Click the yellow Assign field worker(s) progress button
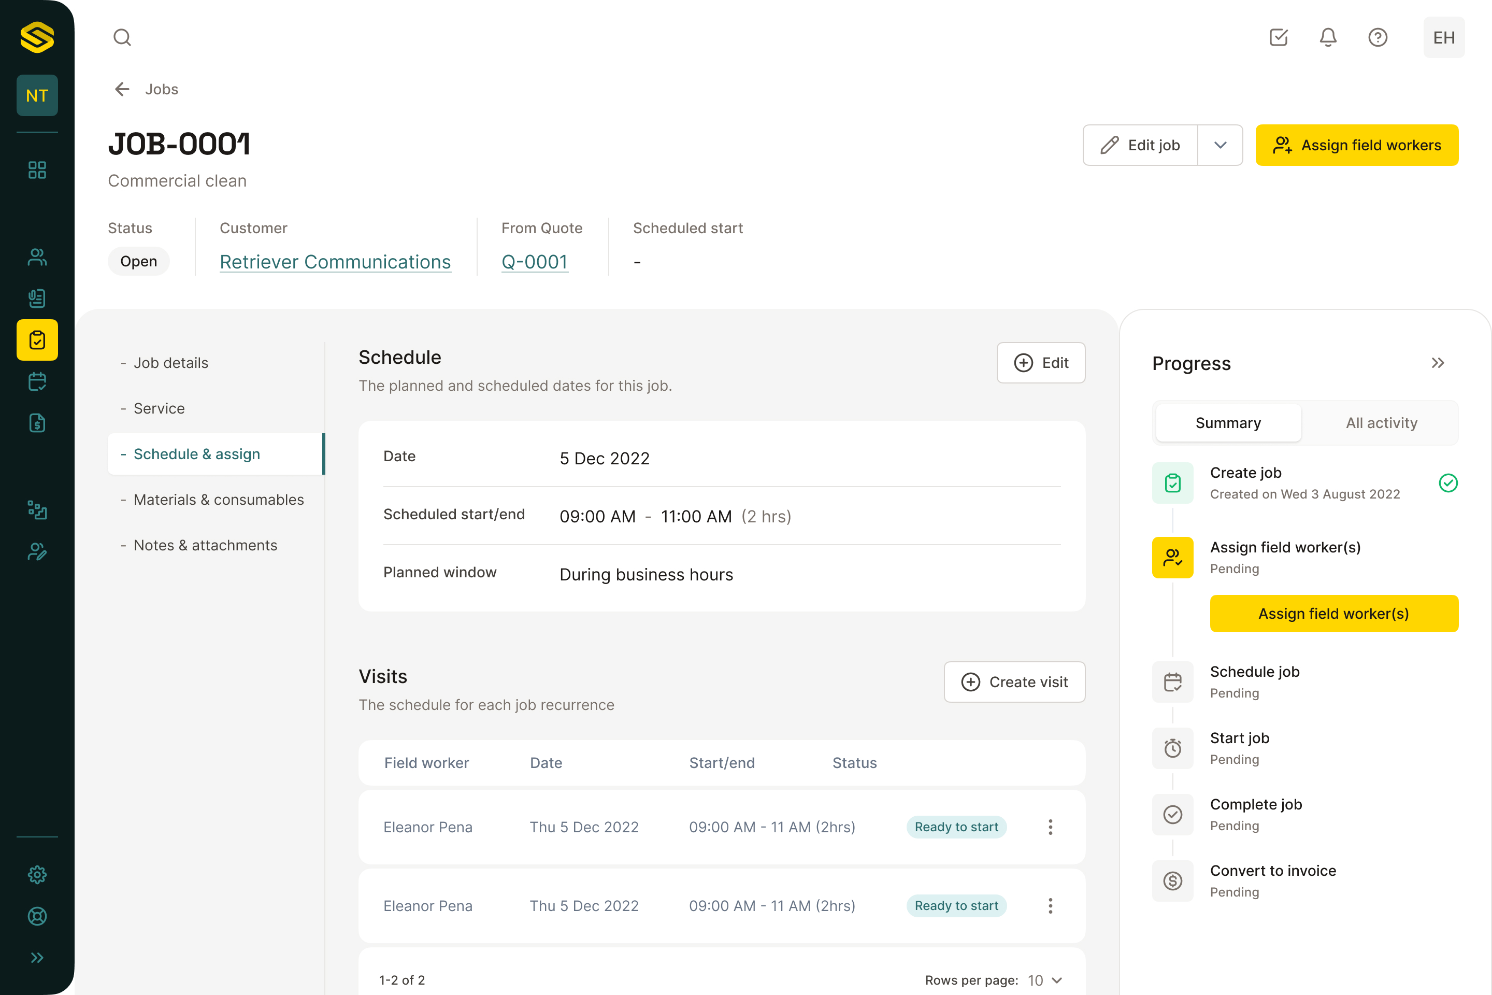This screenshot has width=1492, height=995. tap(1333, 614)
